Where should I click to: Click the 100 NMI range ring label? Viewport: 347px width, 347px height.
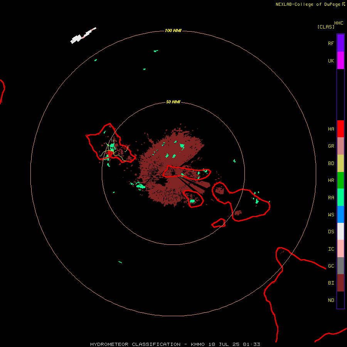173,30
